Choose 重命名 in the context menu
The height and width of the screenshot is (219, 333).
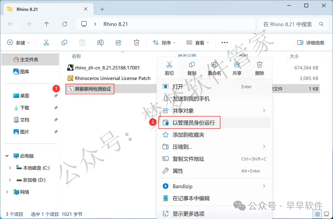(x=214, y=68)
